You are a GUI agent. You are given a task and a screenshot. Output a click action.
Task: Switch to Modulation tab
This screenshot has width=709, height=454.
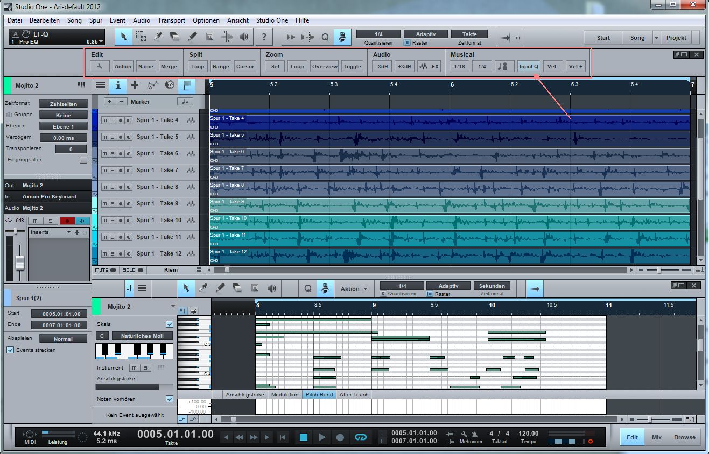tap(285, 394)
